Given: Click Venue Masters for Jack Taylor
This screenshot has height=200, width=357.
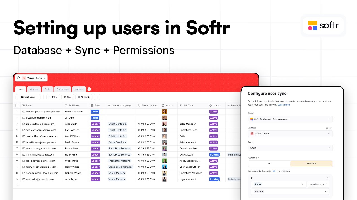Looking at the screenshot, I should 117,179.
